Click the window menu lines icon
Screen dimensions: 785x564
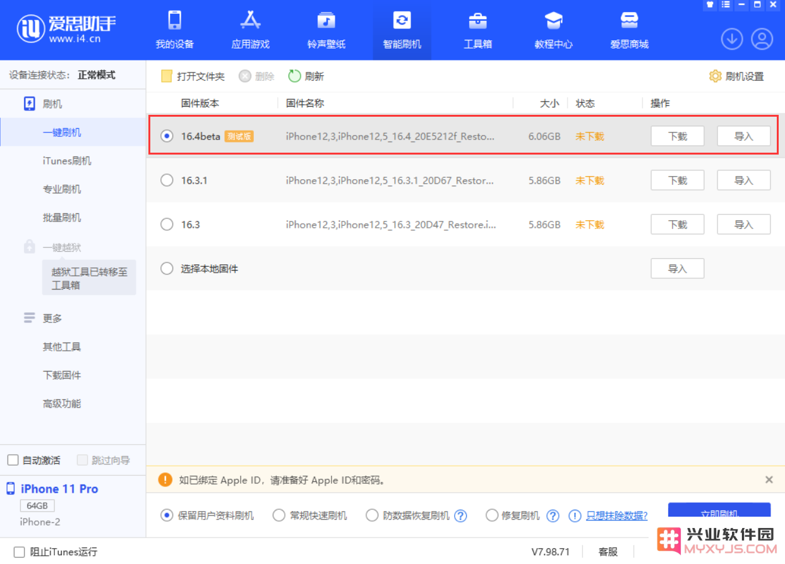[x=726, y=4]
